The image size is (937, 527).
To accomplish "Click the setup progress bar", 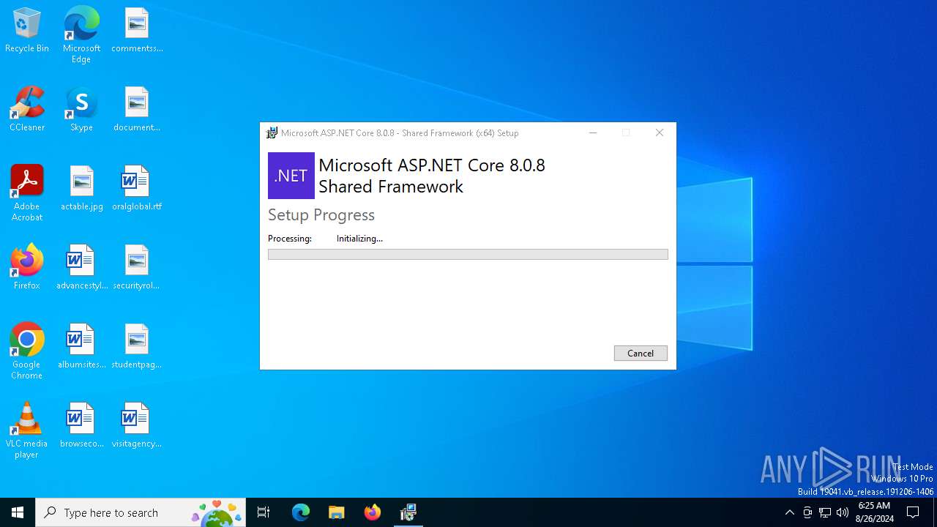I will pyautogui.click(x=468, y=254).
